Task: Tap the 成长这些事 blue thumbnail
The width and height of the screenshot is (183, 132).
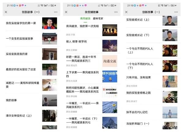Action: 110,77
